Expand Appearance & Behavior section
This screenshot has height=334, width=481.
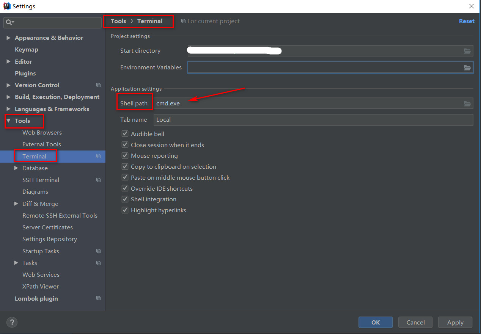pos(8,38)
